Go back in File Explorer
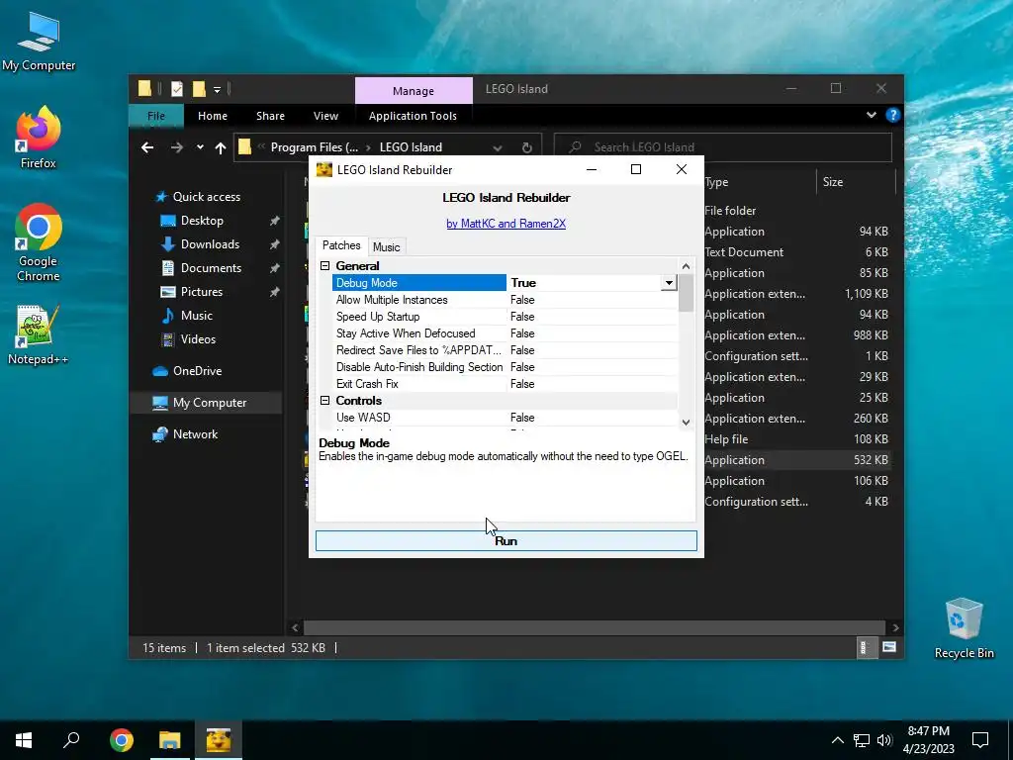The width and height of the screenshot is (1013, 760). pyautogui.click(x=147, y=147)
